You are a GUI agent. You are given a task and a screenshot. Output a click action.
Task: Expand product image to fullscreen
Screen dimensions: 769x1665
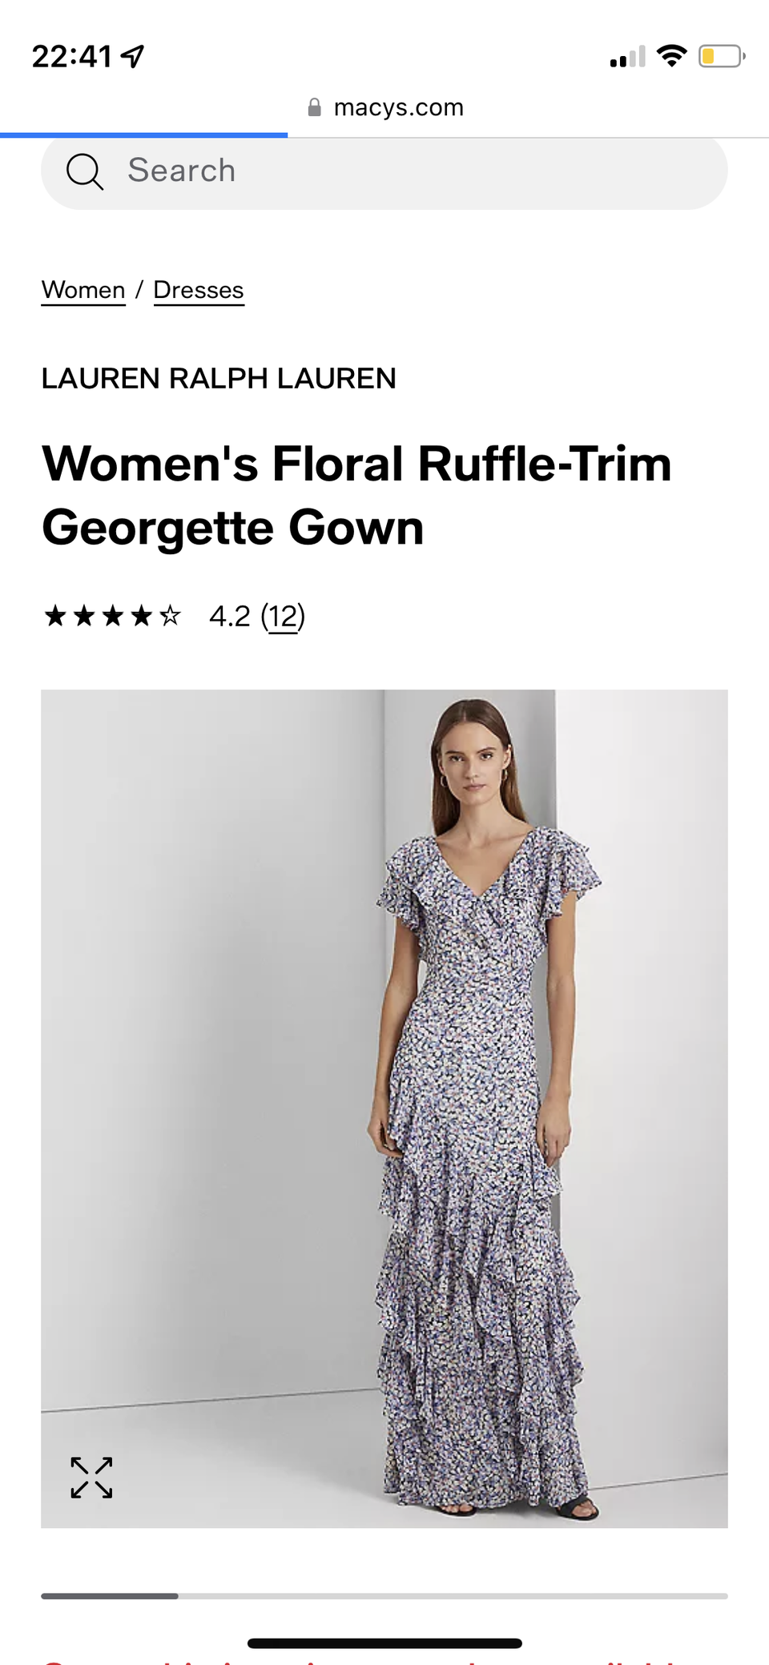click(91, 1478)
